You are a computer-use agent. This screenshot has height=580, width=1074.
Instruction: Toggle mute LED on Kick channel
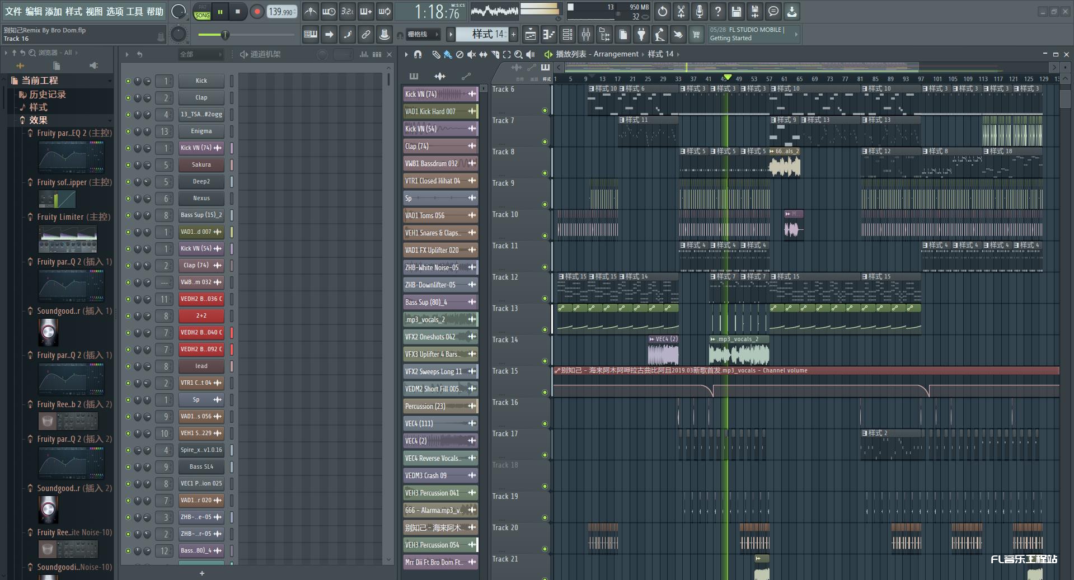point(128,81)
